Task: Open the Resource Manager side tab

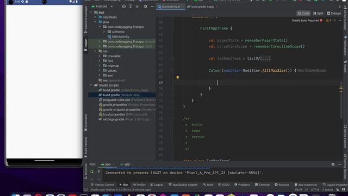Action: pos(86,20)
